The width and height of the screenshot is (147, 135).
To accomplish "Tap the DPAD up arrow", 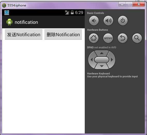I will [x=102, y=53].
